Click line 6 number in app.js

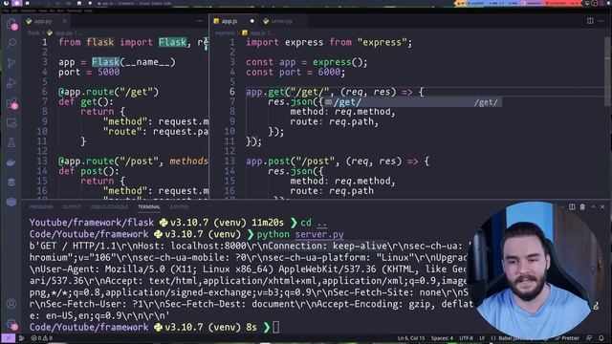tap(231, 92)
